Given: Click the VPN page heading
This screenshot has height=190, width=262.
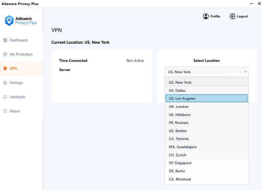Looking at the screenshot, I should 56,30.
